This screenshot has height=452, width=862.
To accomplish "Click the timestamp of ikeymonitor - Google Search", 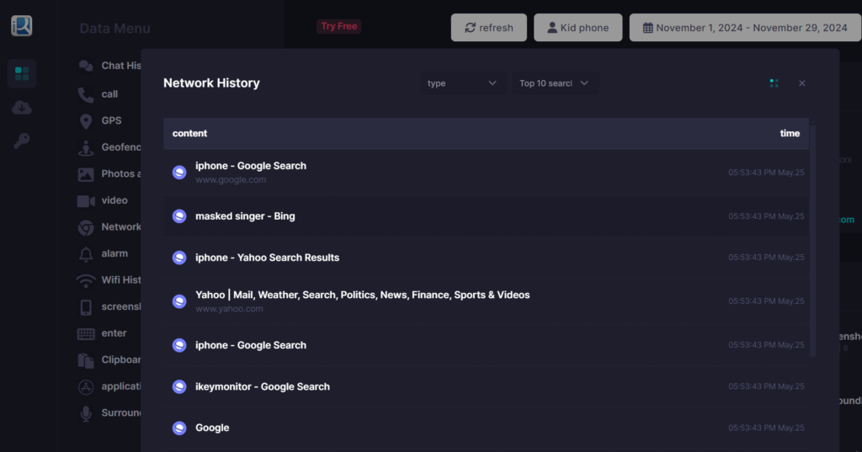I will [766, 386].
